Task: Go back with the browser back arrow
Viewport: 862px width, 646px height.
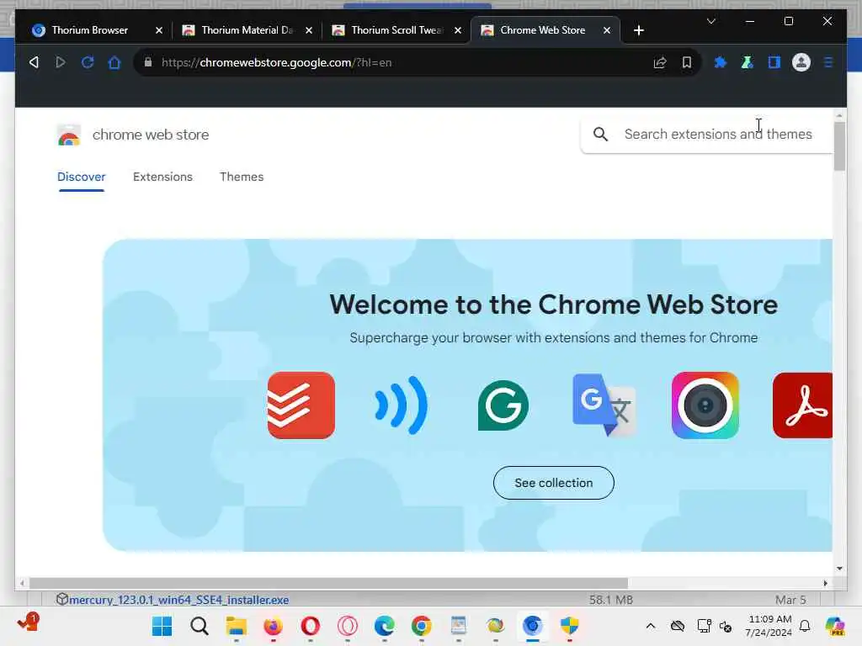Action: coord(34,62)
